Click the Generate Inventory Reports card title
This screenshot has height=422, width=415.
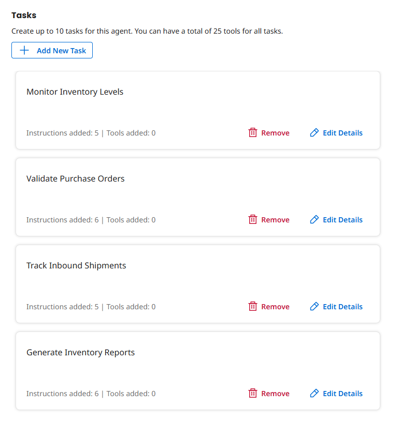pyautogui.click(x=80, y=352)
